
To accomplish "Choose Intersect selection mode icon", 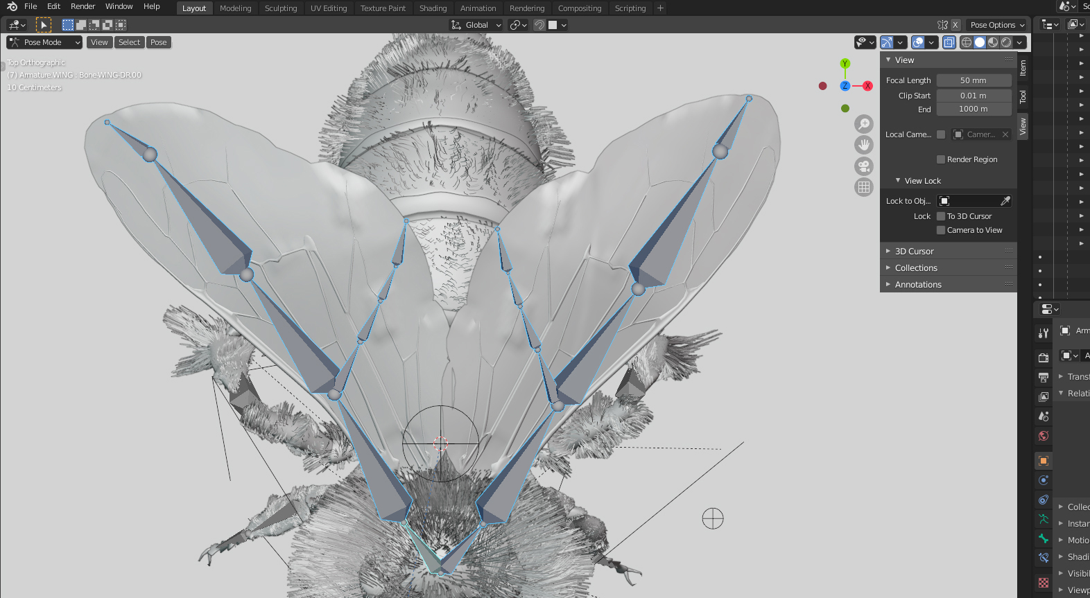I will [121, 25].
